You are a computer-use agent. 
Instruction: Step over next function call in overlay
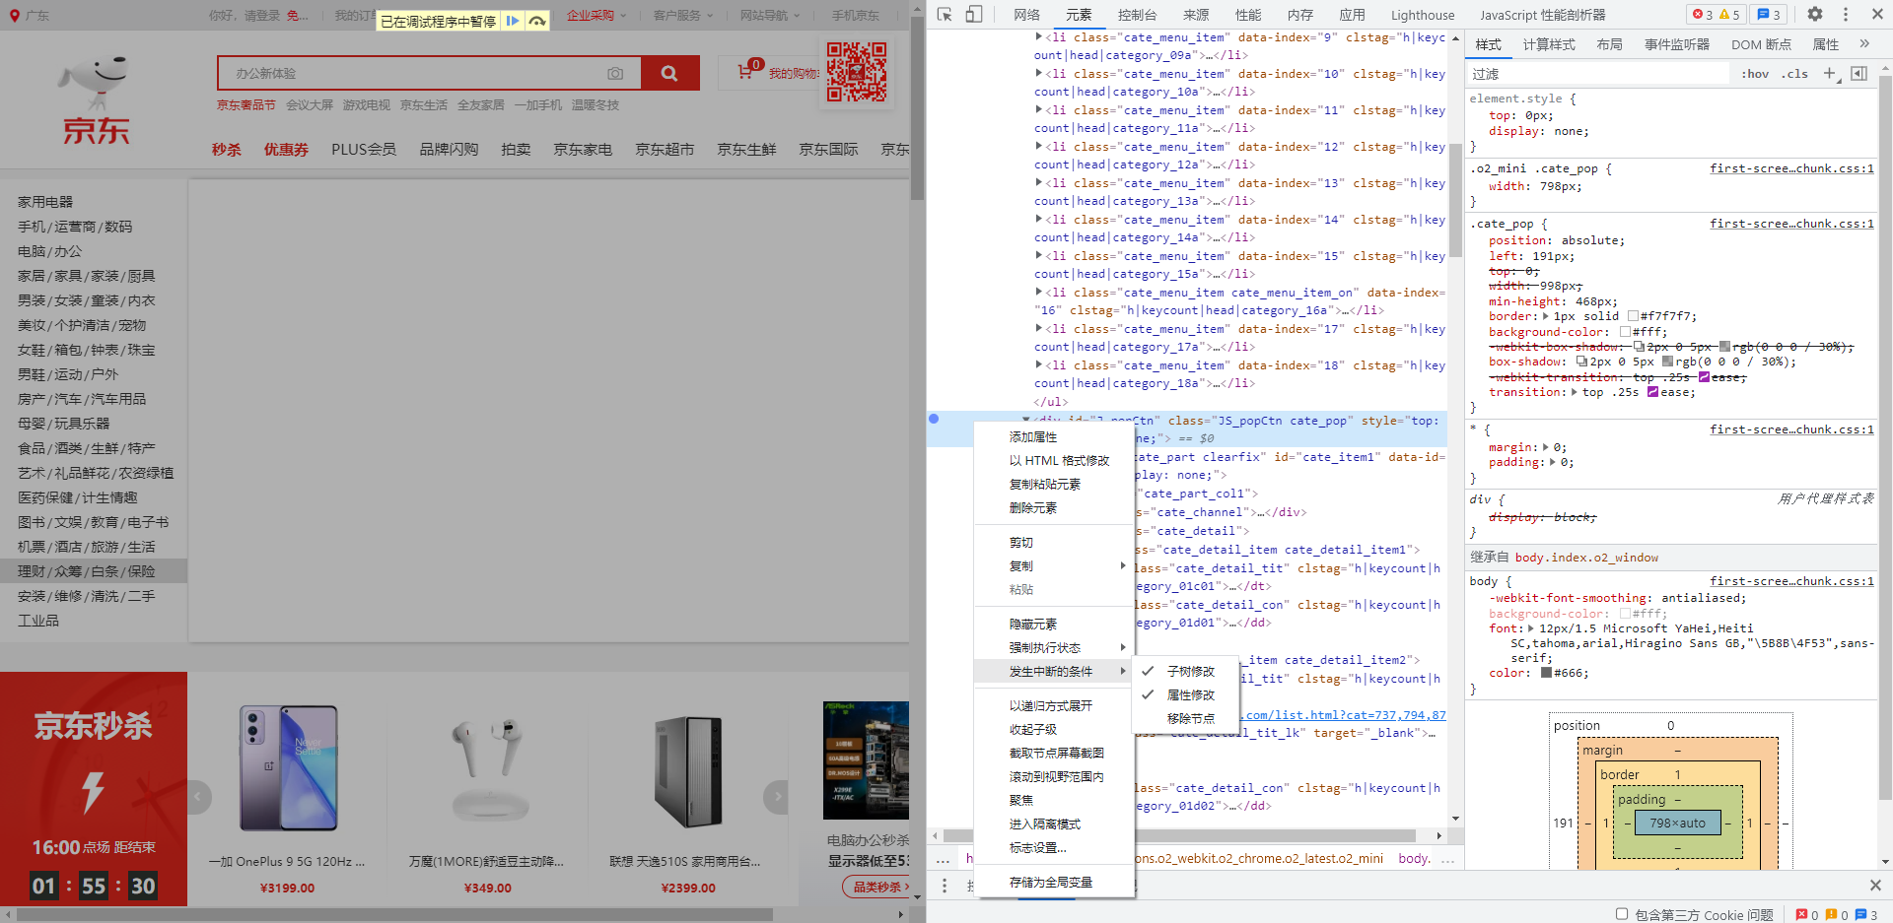coord(537,21)
